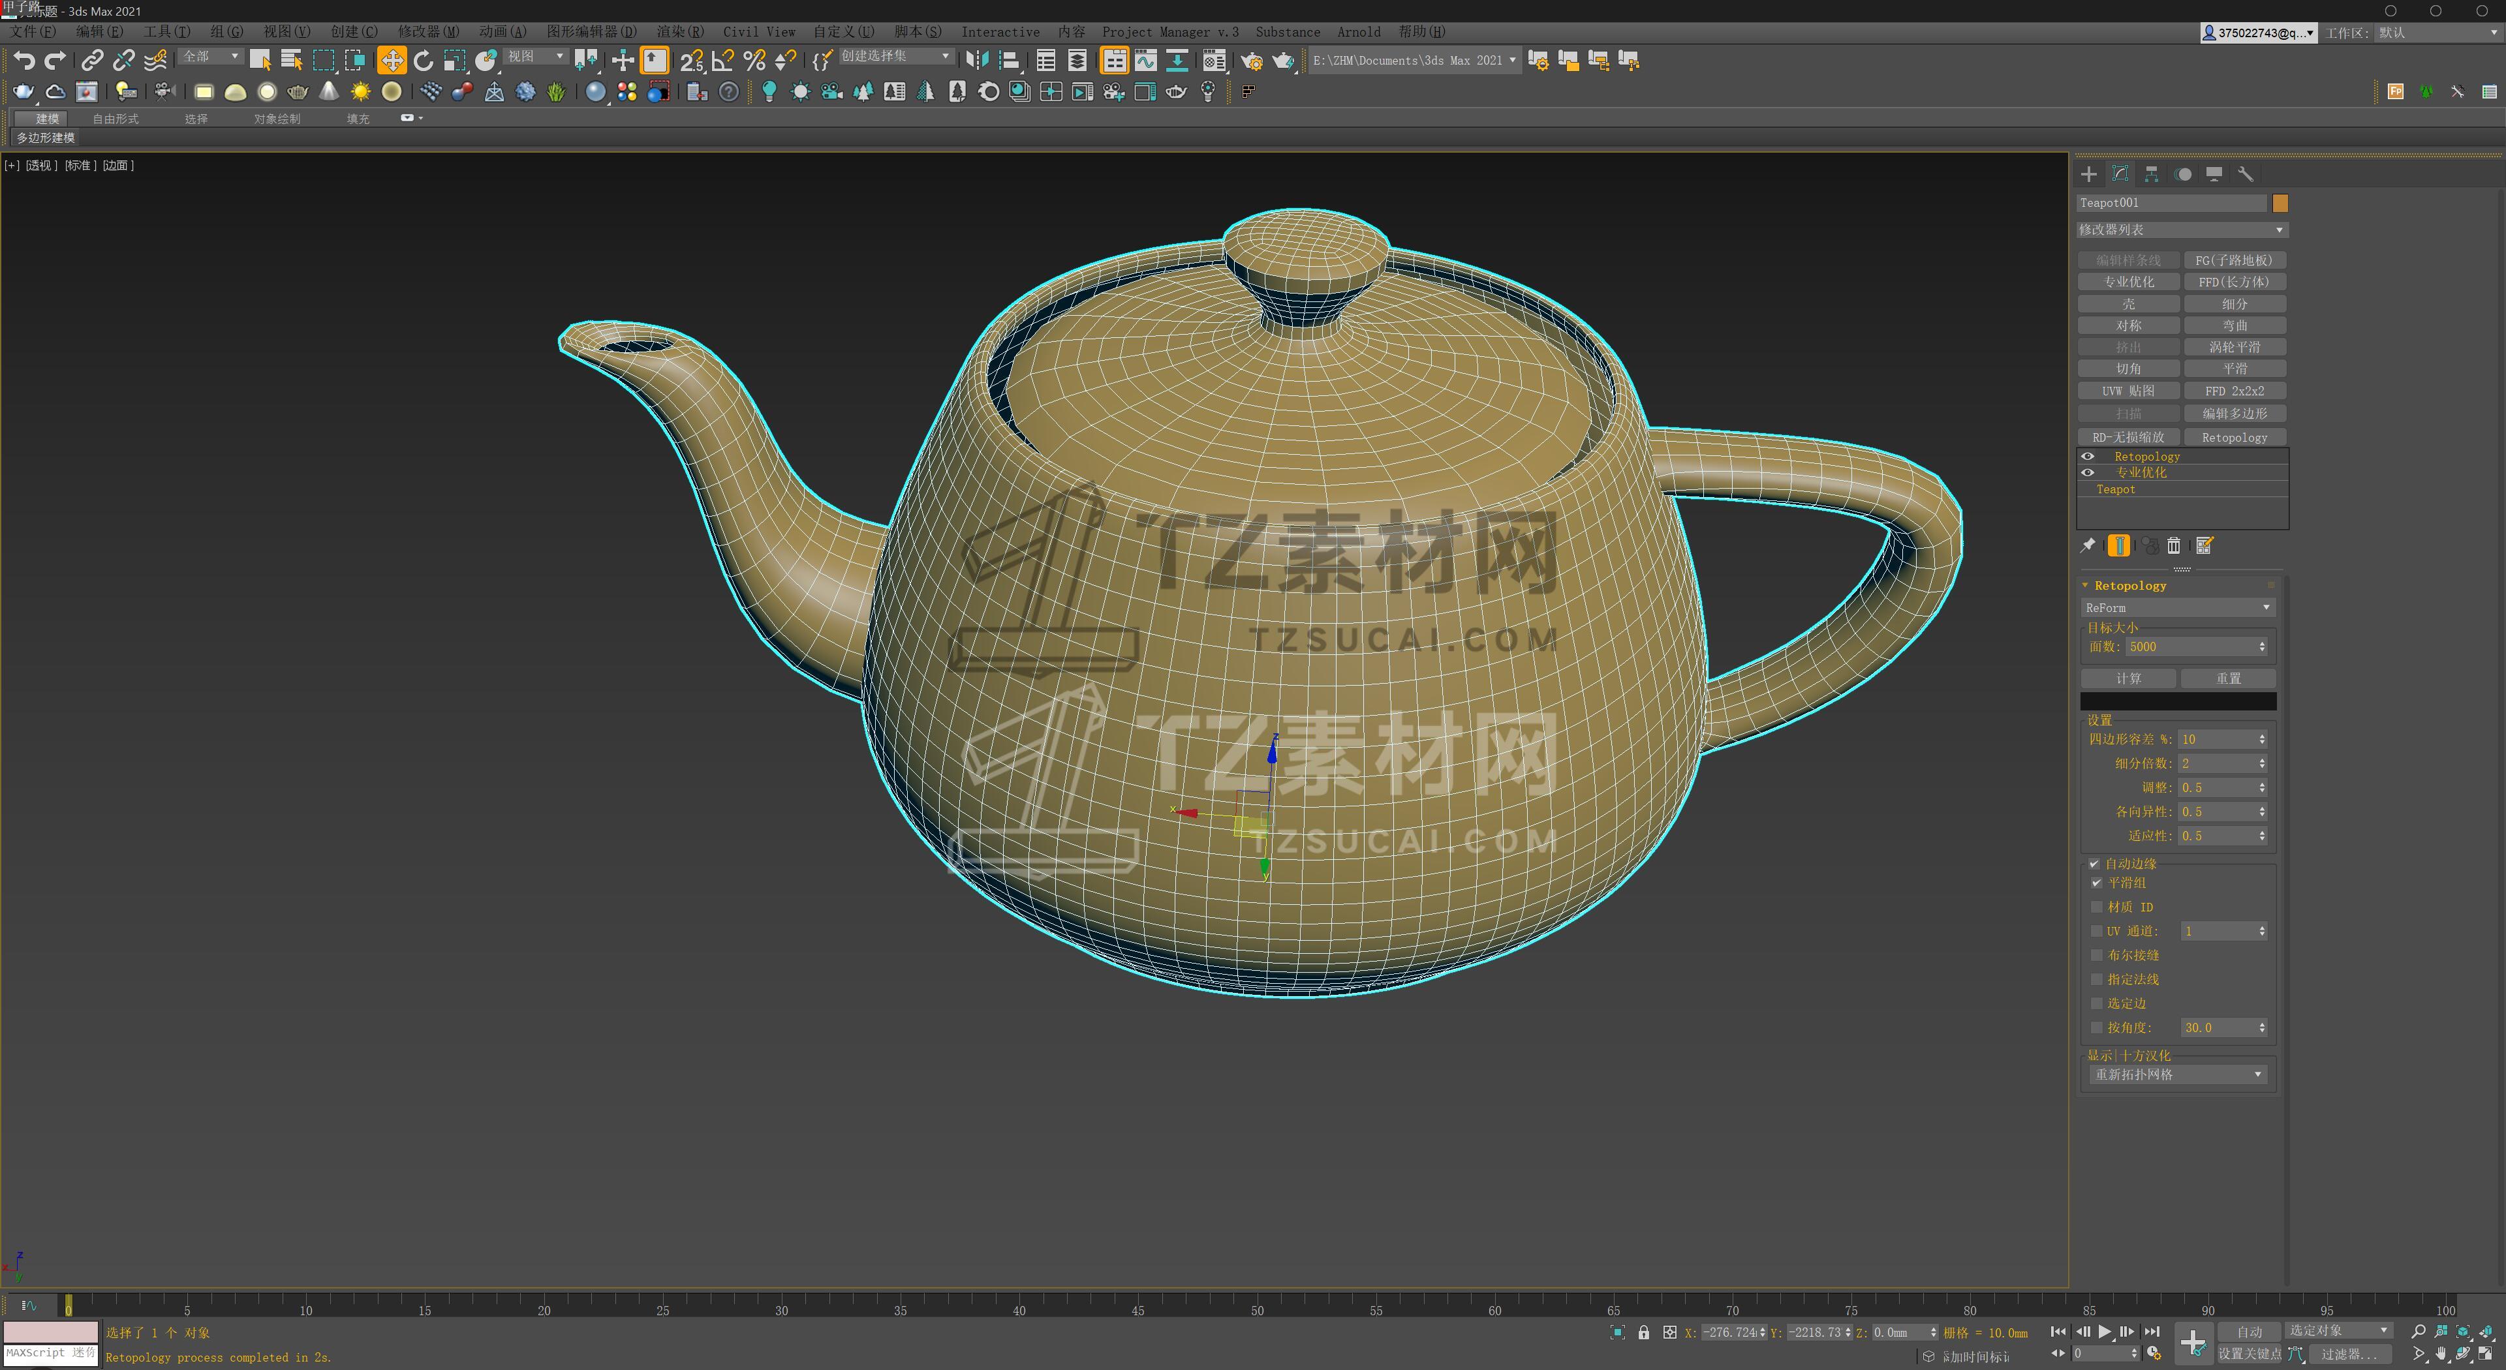Click remove modifier trash icon

(x=2173, y=545)
